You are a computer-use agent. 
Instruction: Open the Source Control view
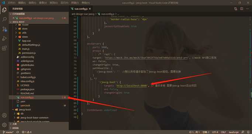pyautogui.click(x=4, y=29)
